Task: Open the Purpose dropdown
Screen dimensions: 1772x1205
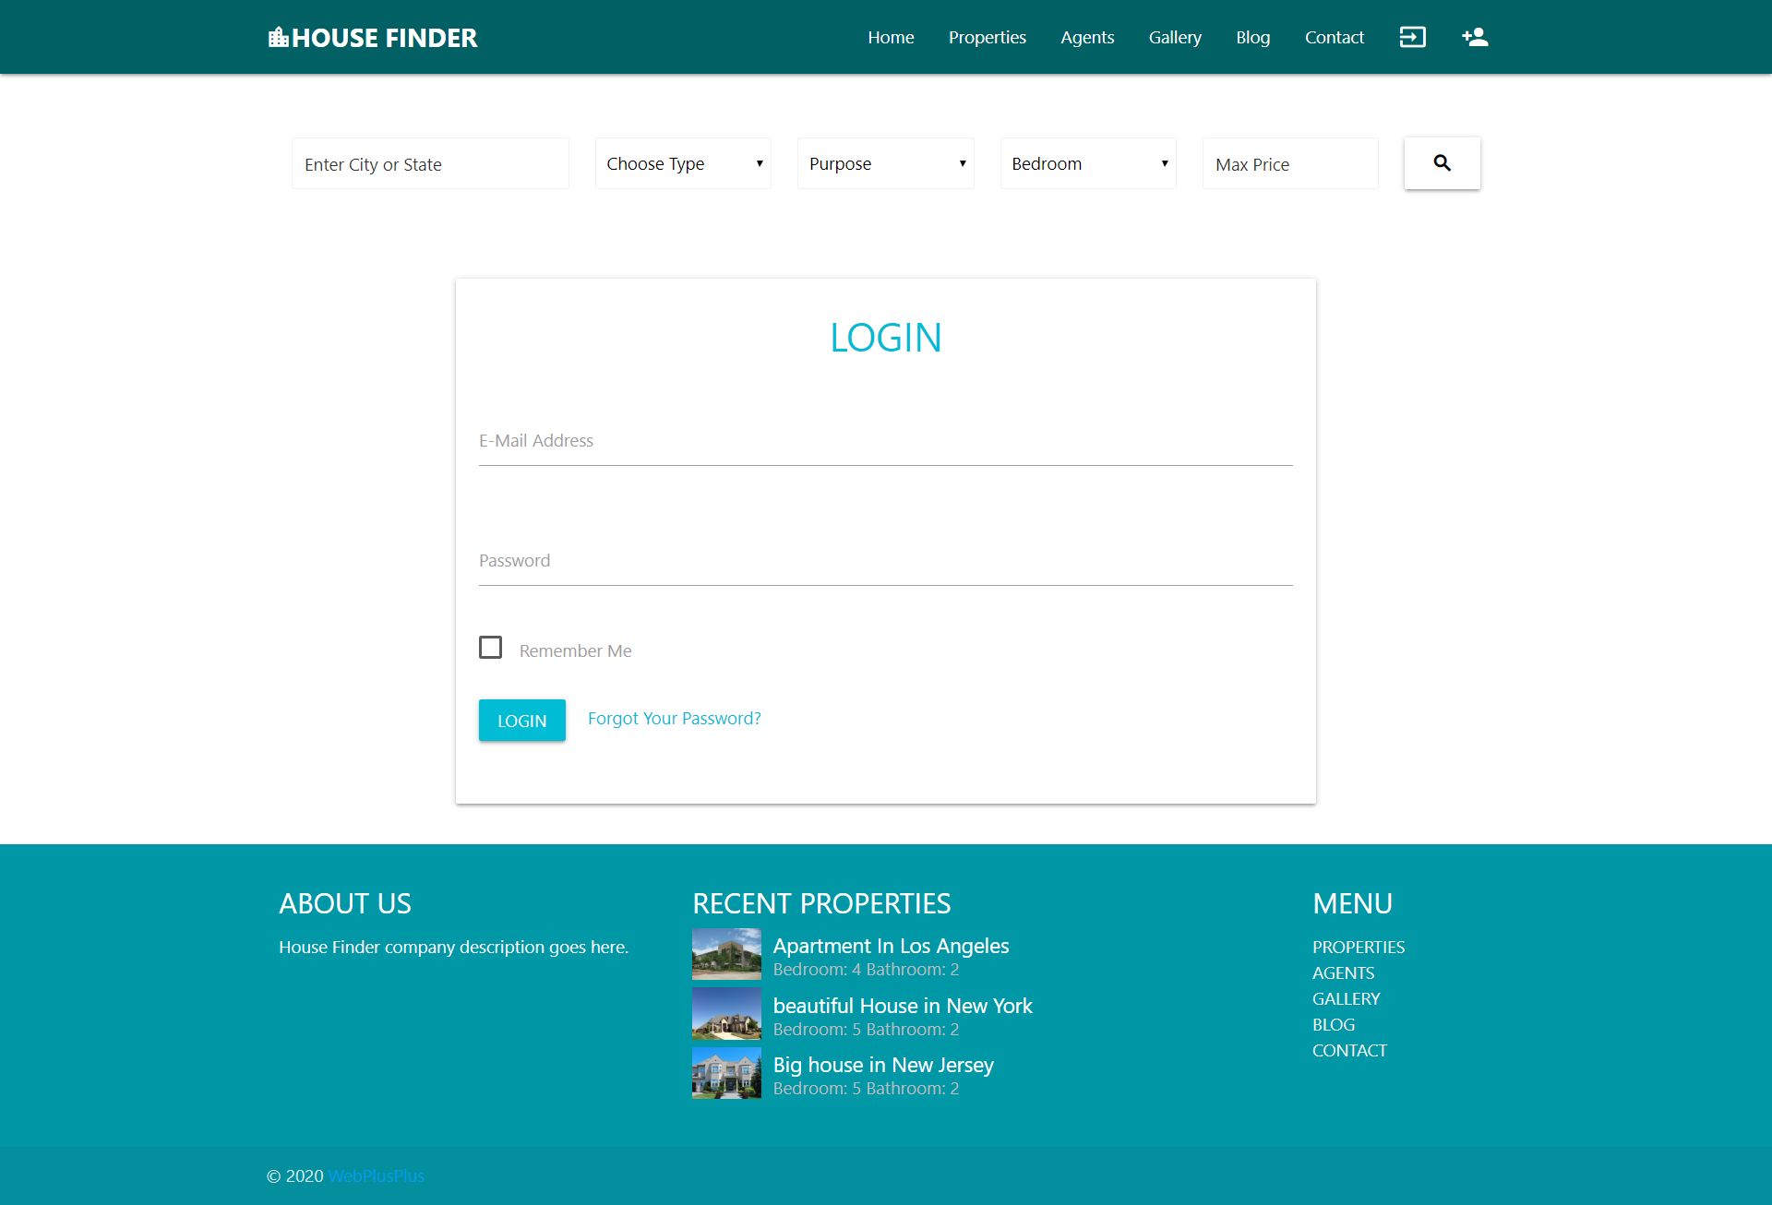Action: point(885,163)
